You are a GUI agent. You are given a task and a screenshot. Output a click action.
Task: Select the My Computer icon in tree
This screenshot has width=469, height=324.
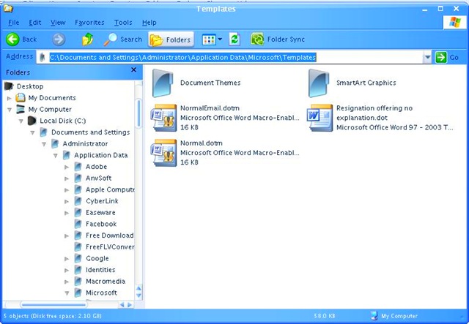coord(21,109)
